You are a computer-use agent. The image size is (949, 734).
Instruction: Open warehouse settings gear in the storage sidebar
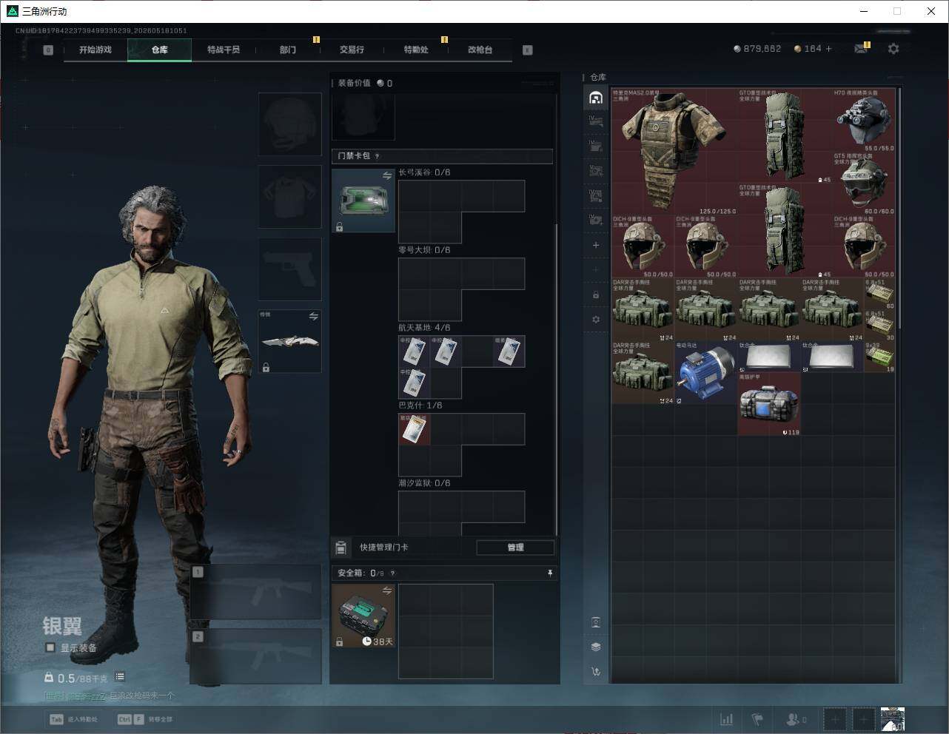[596, 320]
